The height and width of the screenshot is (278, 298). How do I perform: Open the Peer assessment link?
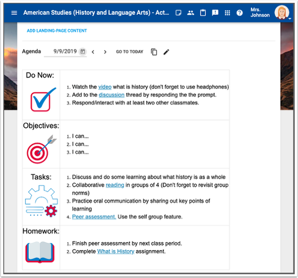[x=94, y=216]
